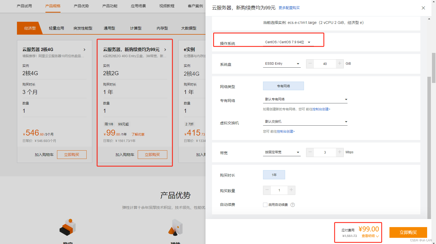Enable the 启用自动续费 checkbox

265,205
